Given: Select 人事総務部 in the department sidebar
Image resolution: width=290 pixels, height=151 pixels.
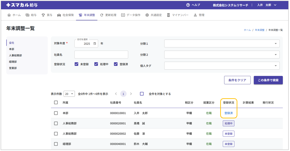Looking at the screenshot, I should 15,55.
